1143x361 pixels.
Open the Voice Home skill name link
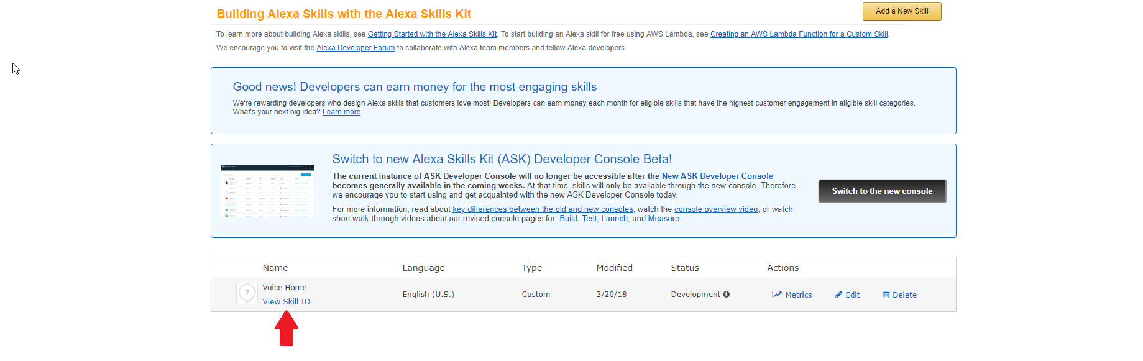285,288
